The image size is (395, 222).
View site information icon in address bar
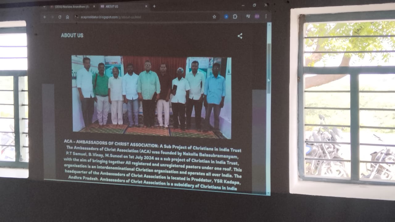77,17
